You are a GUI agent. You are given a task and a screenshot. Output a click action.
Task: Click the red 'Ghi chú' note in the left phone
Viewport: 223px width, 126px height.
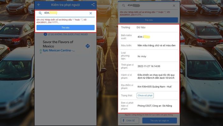(61, 21)
